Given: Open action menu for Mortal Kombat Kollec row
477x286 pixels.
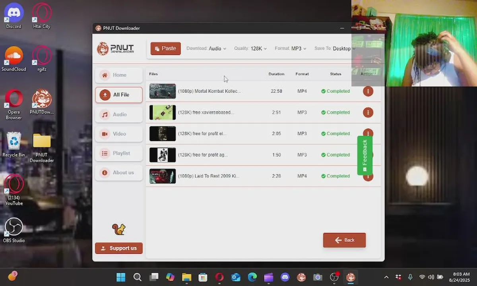Looking at the screenshot, I should click(x=368, y=91).
